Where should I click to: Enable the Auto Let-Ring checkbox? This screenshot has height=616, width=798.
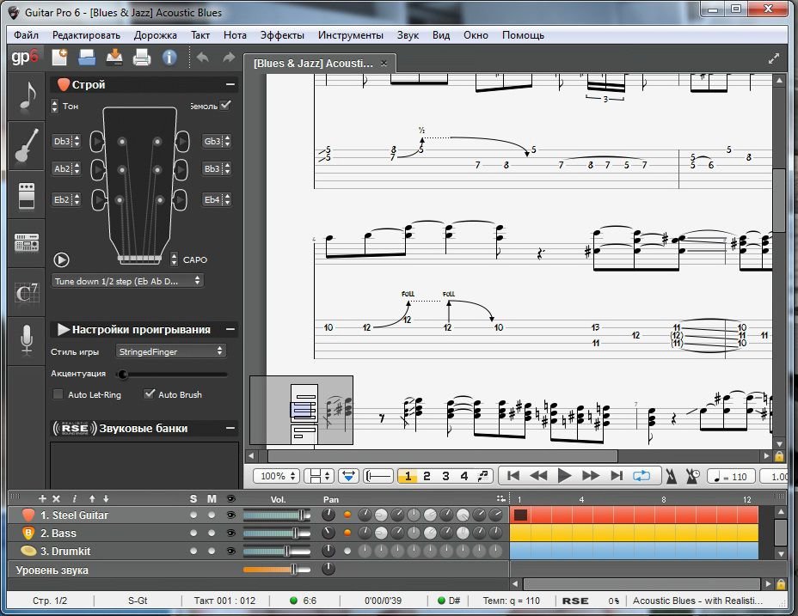tap(58, 394)
